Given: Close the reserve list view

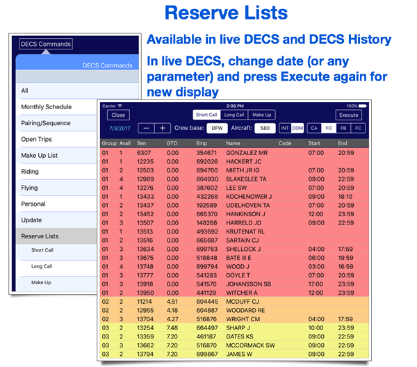Looking at the screenshot, I should coord(118,115).
